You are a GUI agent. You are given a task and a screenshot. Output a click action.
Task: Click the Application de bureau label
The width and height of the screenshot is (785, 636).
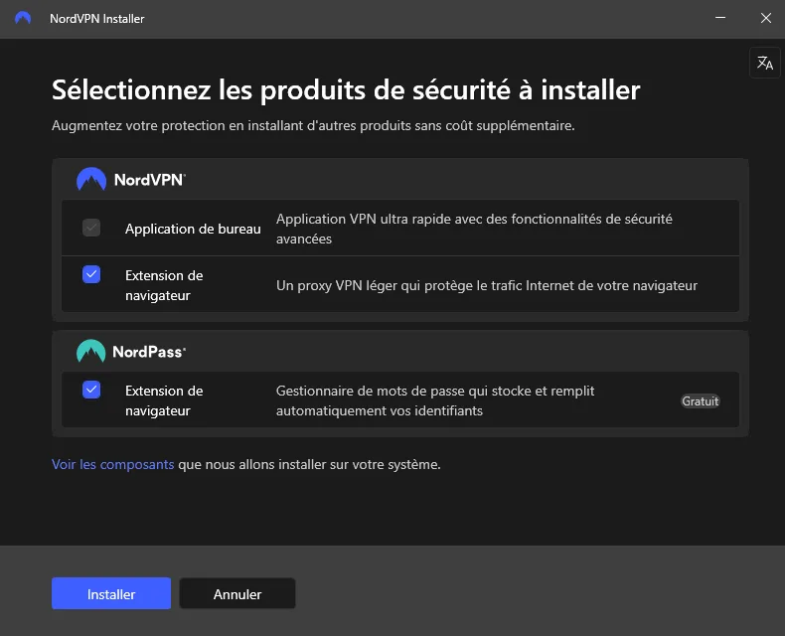(x=193, y=229)
